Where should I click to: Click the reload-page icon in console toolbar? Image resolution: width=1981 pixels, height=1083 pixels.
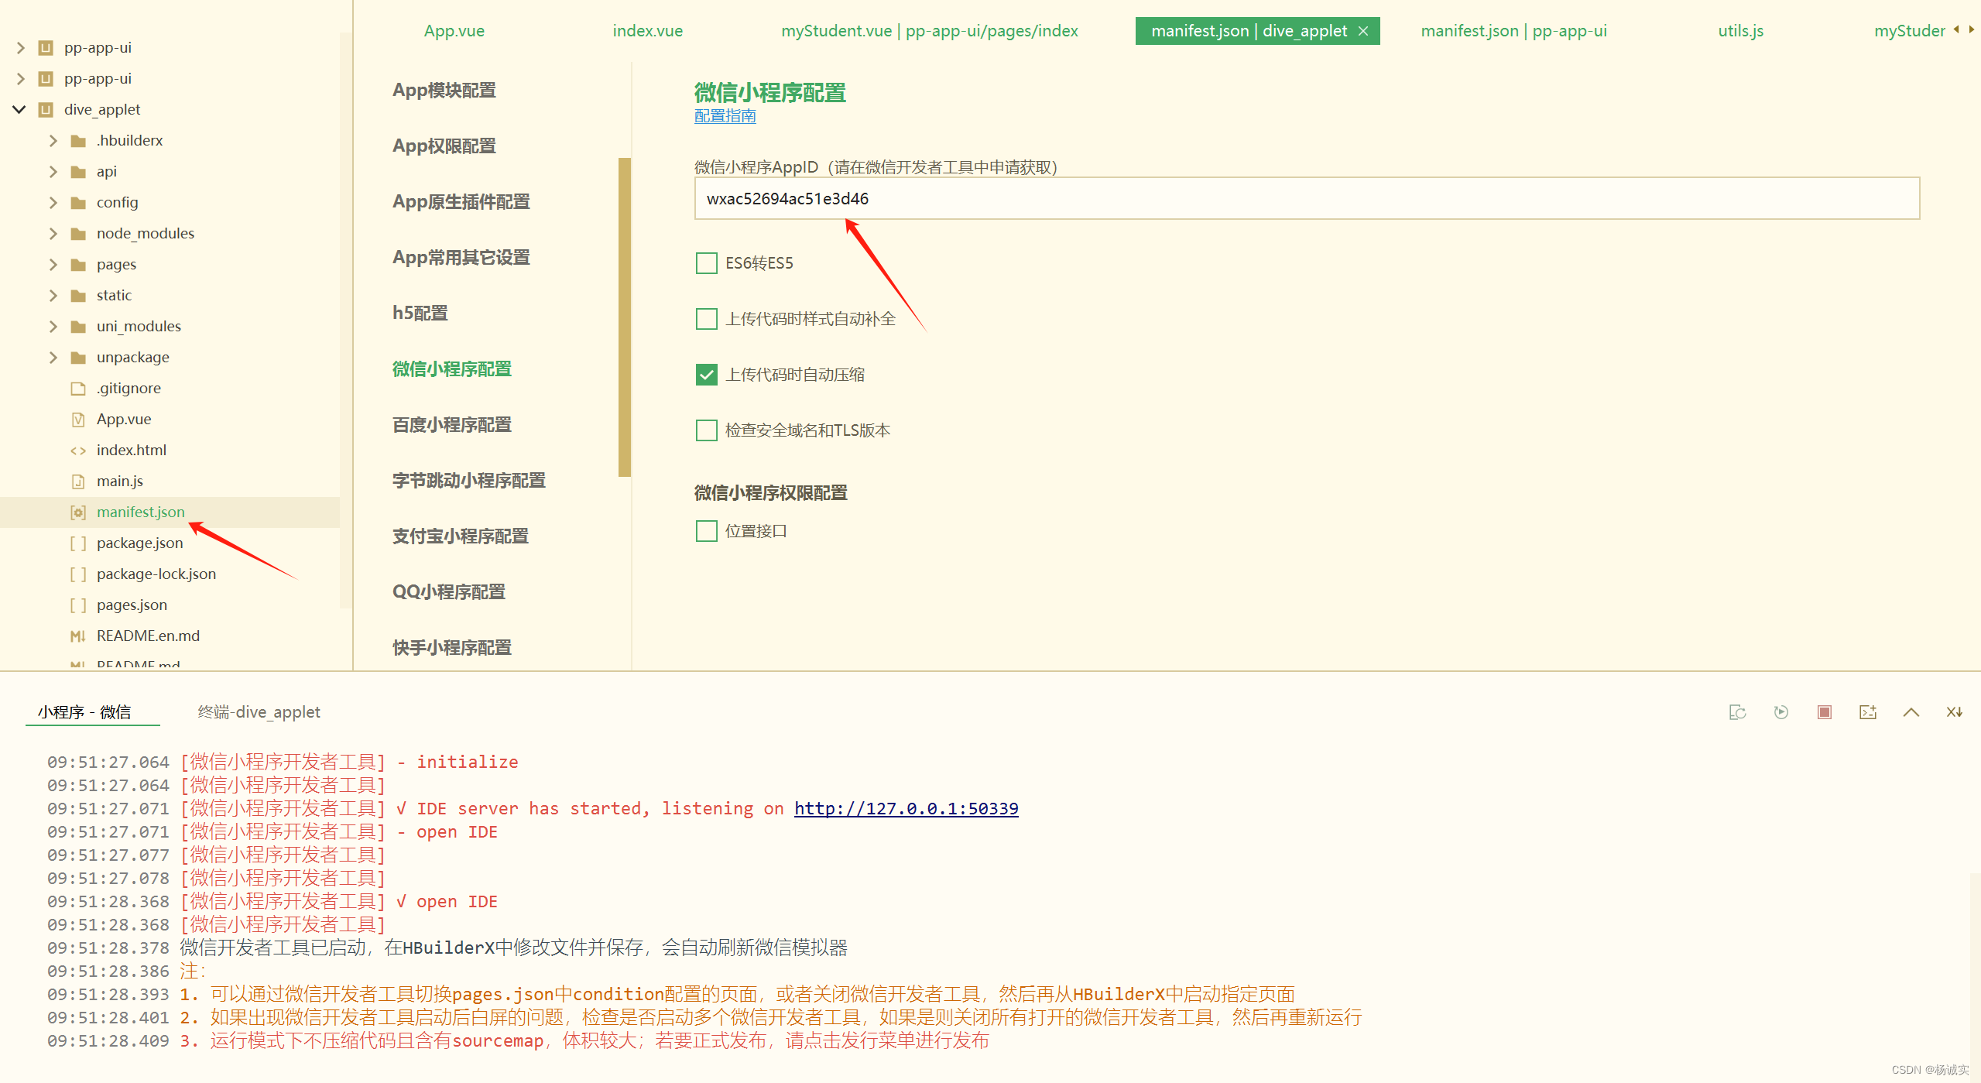click(1737, 712)
